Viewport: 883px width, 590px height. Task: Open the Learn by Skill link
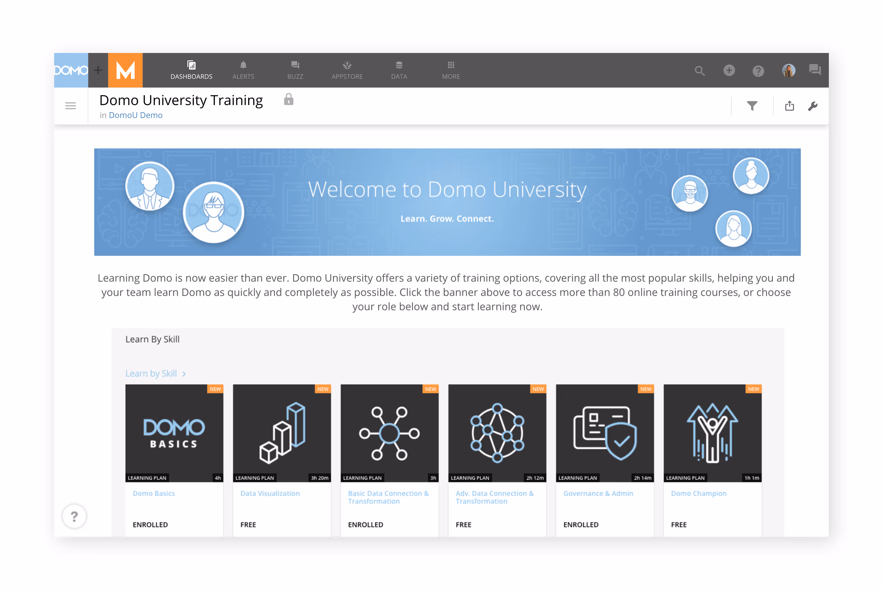[151, 374]
